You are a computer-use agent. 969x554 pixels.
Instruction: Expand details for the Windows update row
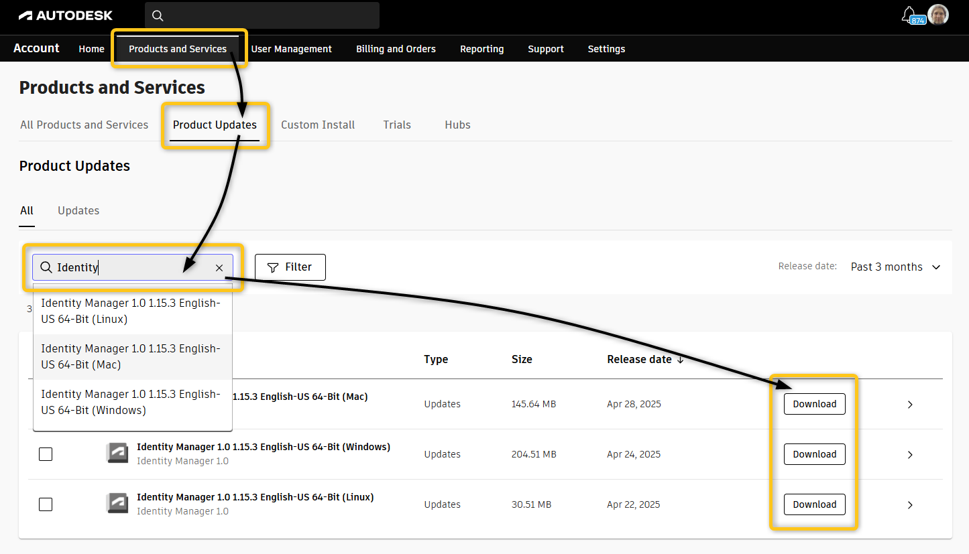click(x=909, y=454)
